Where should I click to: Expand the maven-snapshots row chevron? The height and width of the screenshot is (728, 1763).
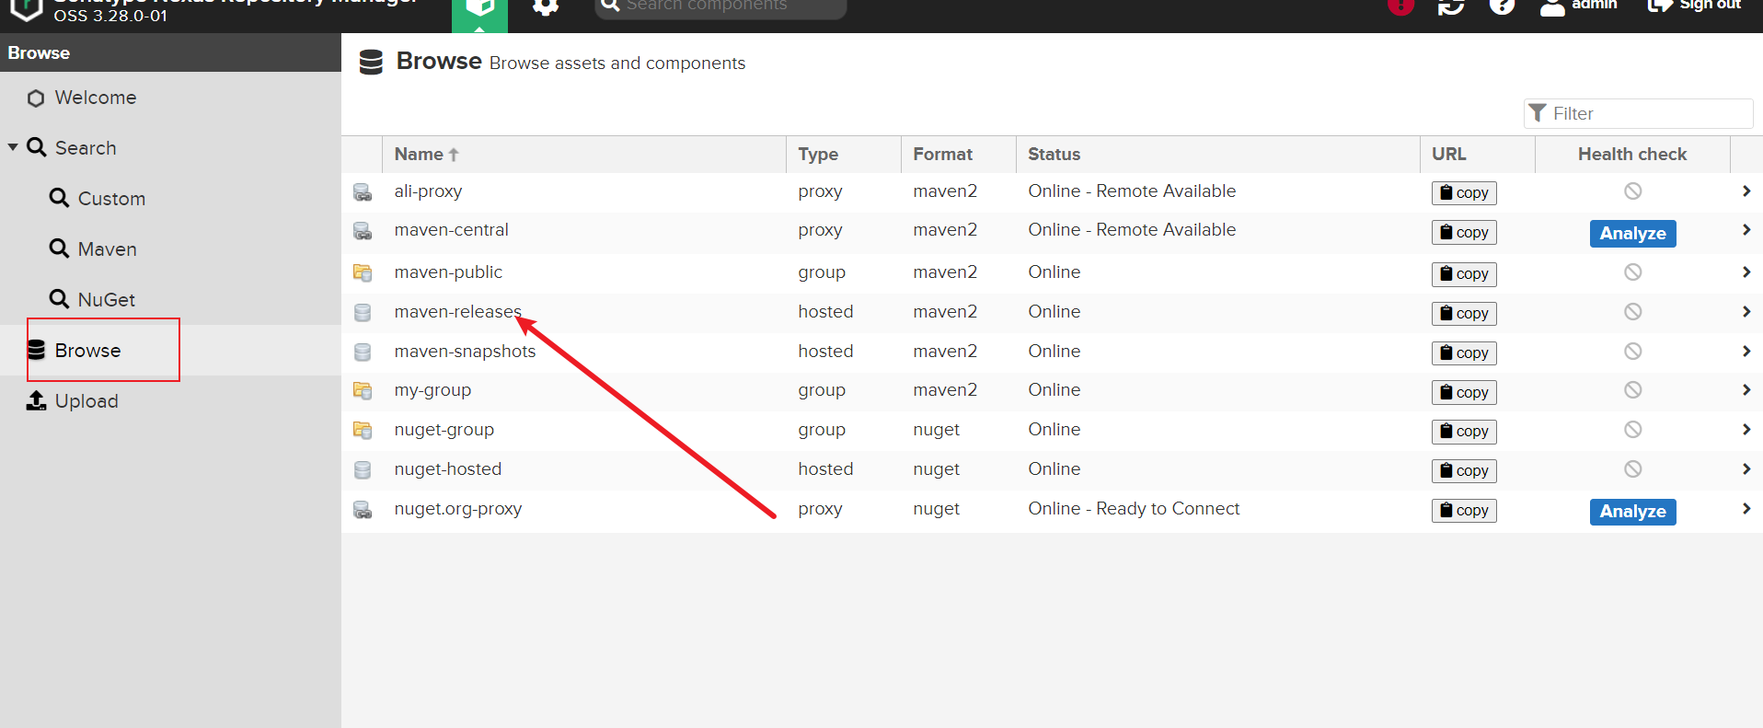point(1746,352)
